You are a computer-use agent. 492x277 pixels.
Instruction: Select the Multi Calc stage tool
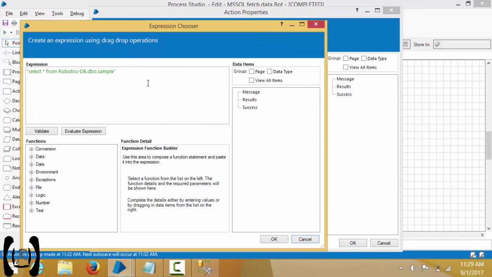pyautogui.click(x=11, y=130)
